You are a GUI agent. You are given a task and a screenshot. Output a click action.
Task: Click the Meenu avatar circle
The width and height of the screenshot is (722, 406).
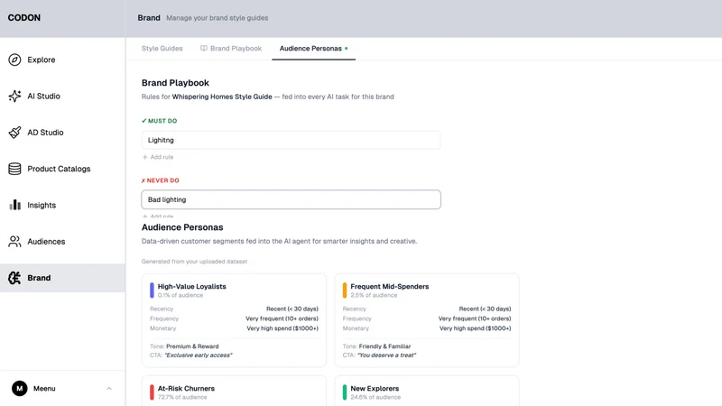click(19, 389)
